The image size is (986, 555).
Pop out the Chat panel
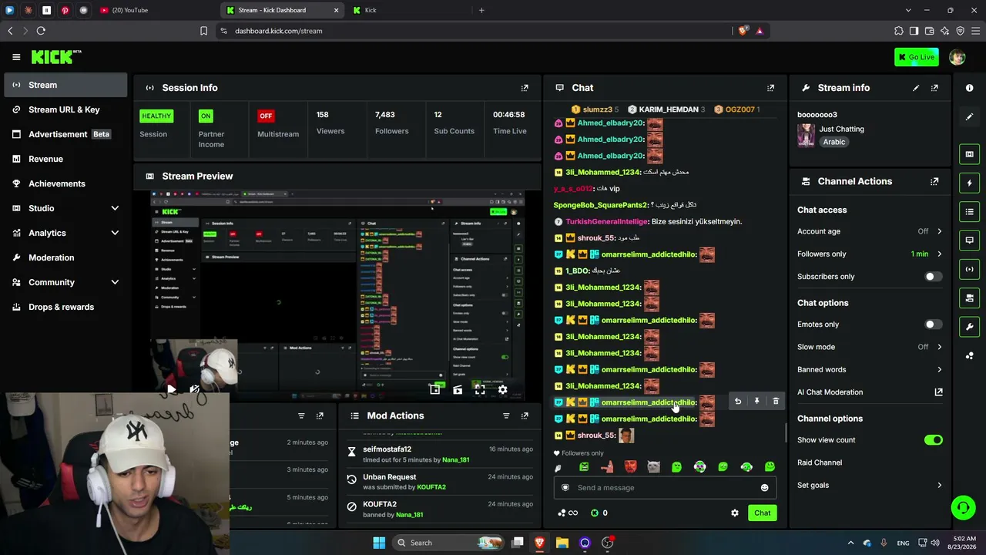[770, 88]
